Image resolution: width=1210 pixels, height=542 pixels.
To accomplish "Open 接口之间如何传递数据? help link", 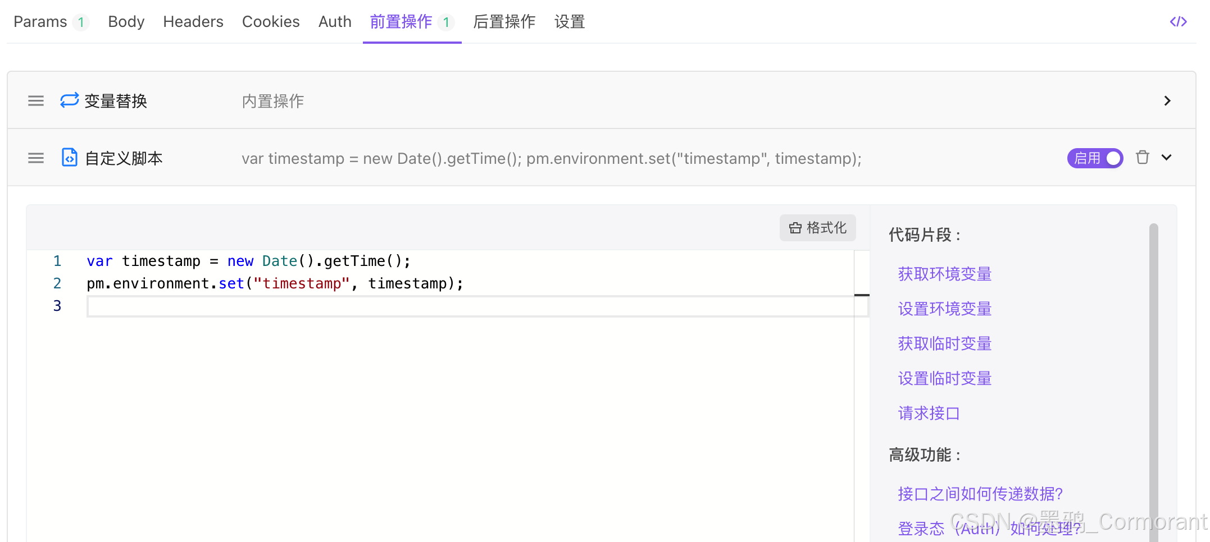I will [980, 494].
